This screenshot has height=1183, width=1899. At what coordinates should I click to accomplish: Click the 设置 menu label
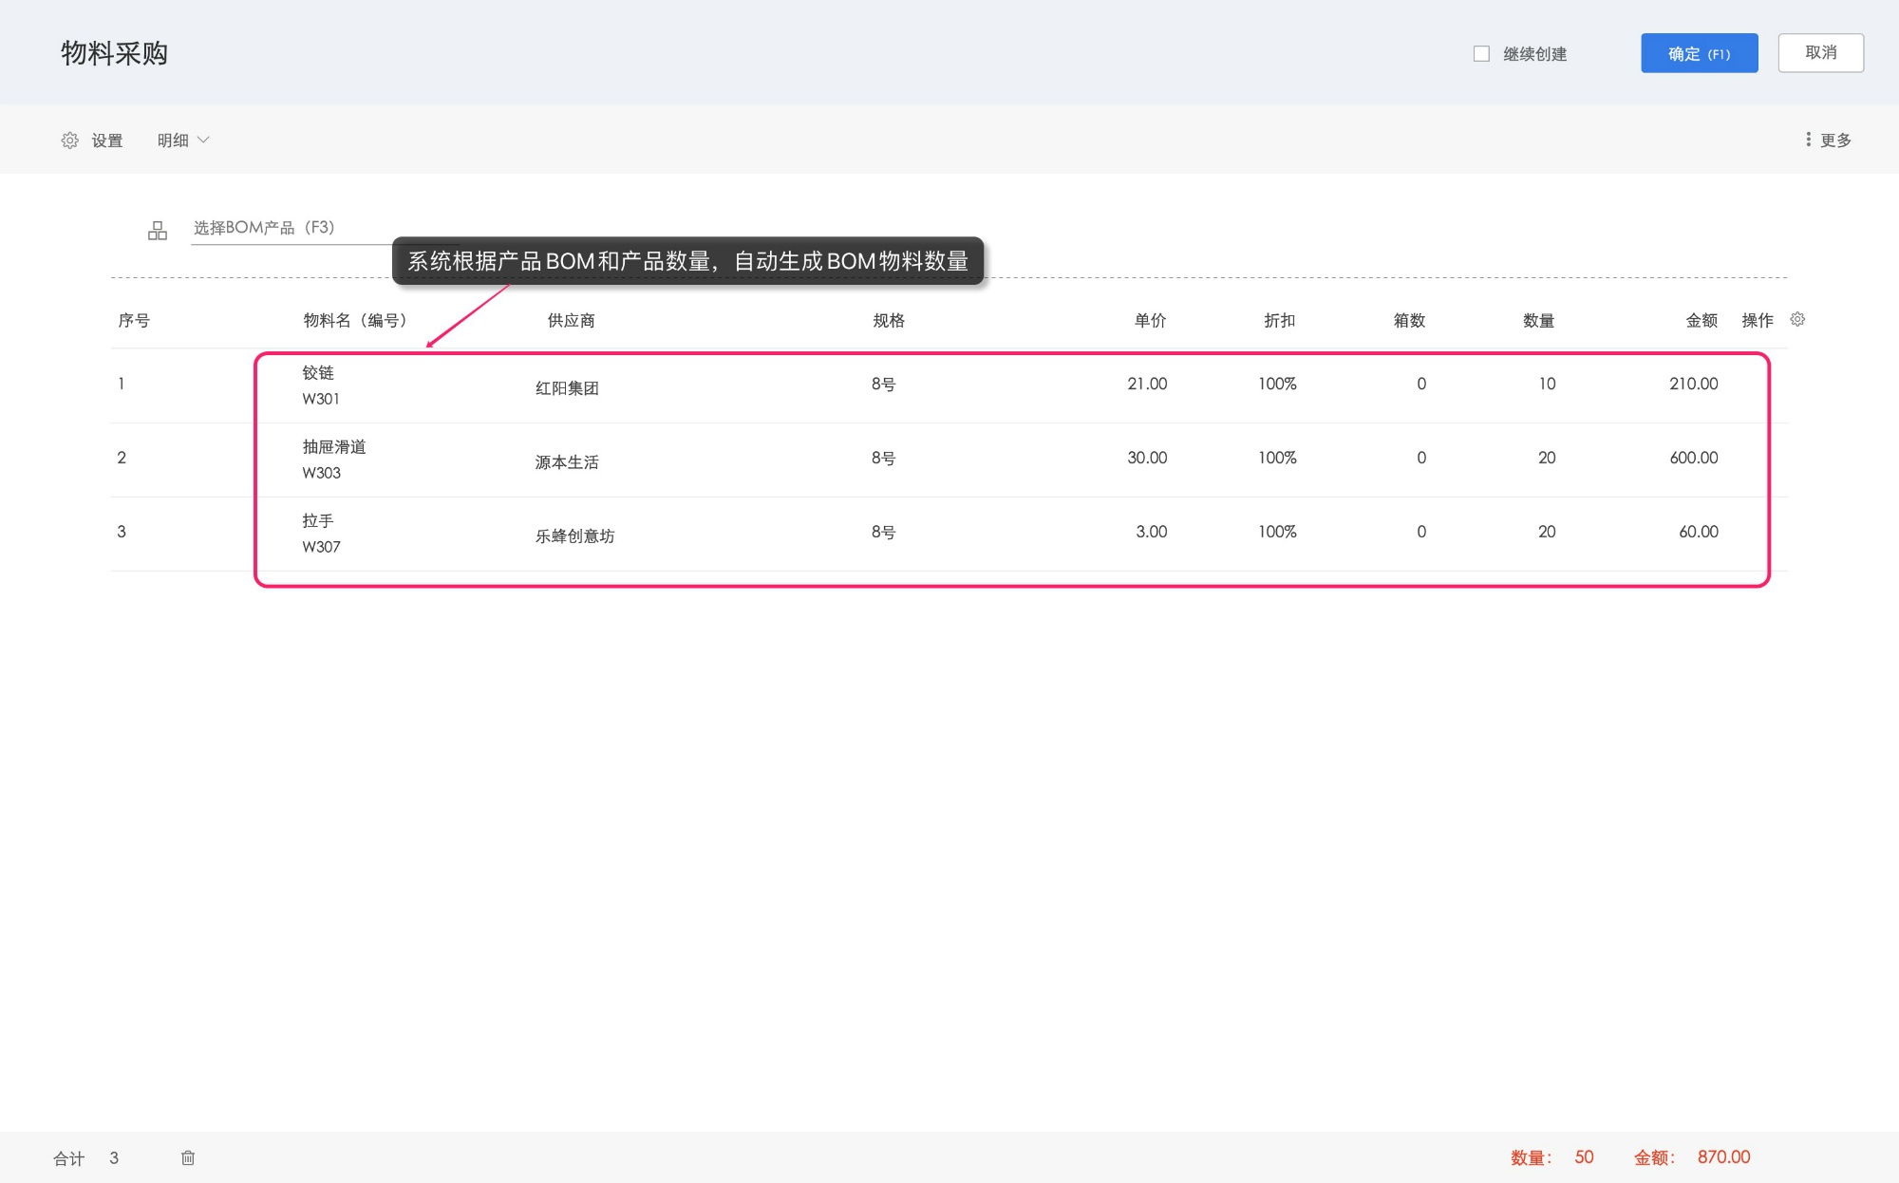coord(107,141)
